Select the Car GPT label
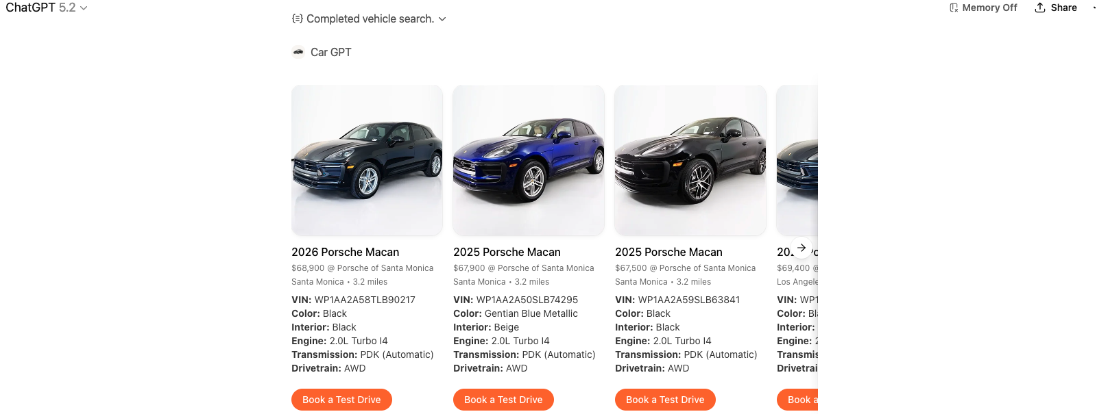The height and width of the screenshot is (414, 1097). [330, 51]
